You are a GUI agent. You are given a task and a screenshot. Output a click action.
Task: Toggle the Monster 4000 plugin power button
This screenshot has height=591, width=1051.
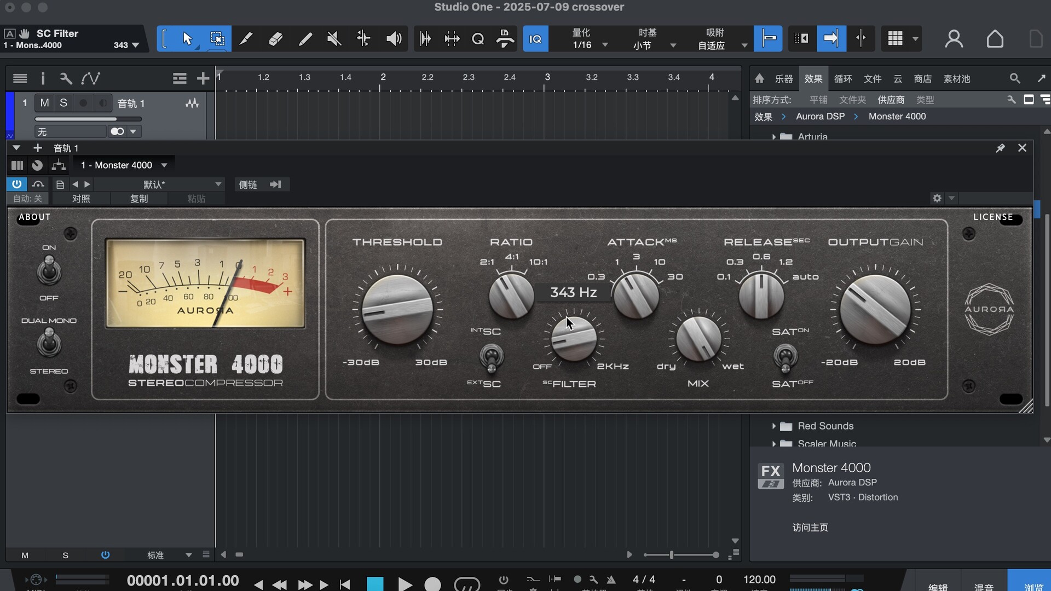pyautogui.click(x=16, y=184)
